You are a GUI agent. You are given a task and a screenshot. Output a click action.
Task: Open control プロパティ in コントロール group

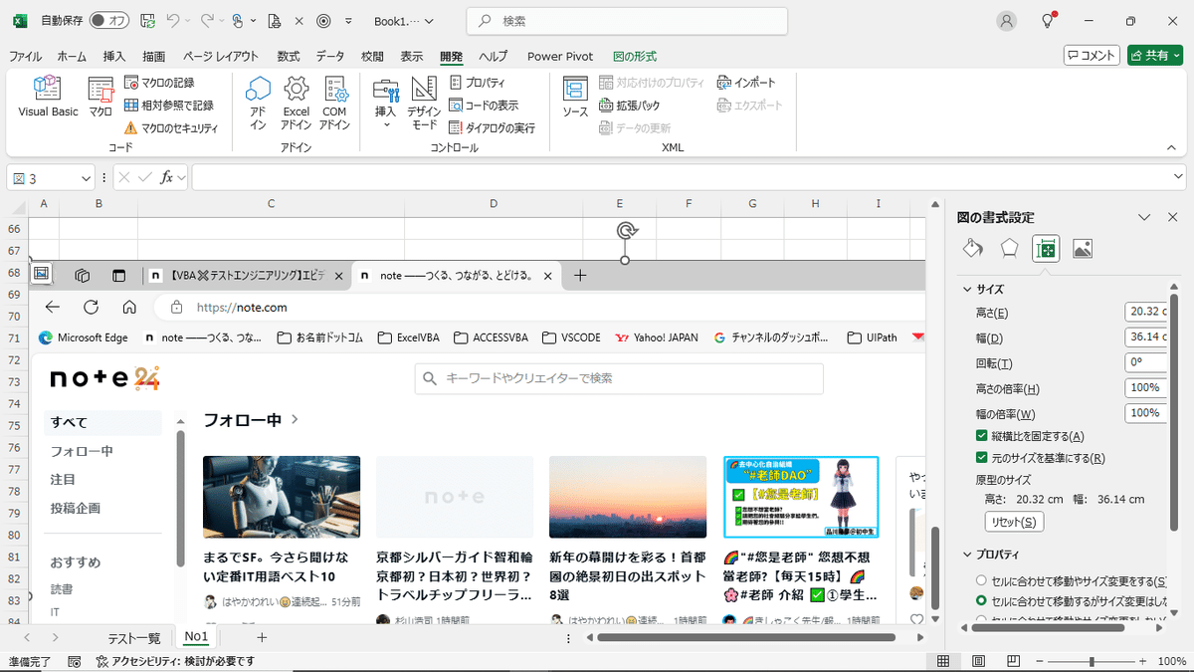coord(478,83)
